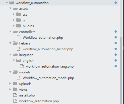Click modified dot beside workflow_automation_lang.php
The height and width of the screenshot is (104, 124).
coord(116,66)
